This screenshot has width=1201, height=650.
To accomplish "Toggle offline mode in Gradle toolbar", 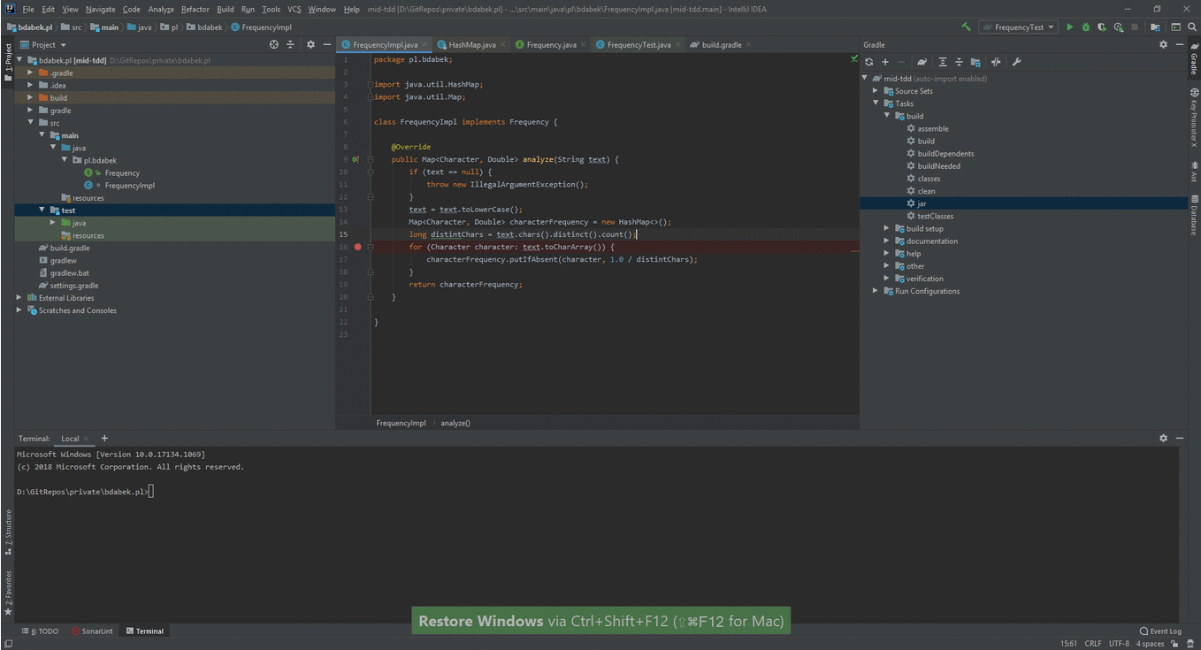I will click(996, 62).
